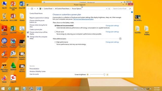Collapse the Hide additional plans section
The width and height of the screenshot is (162, 91).
tap(120, 39)
